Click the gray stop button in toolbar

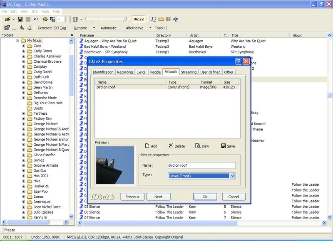click(28, 19)
